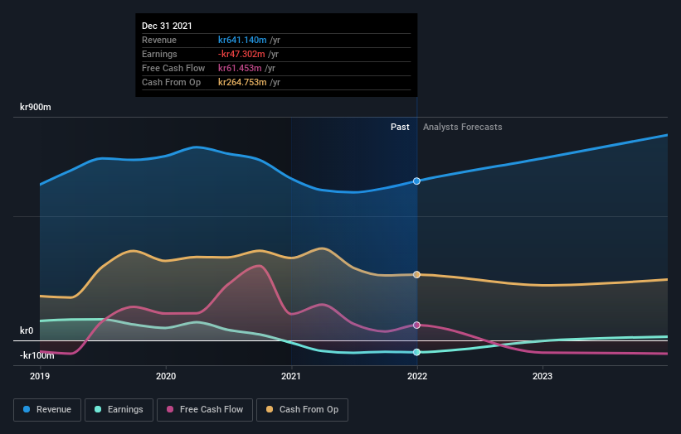
Task: Click the teal Earnings dot in legend
Action: point(98,409)
